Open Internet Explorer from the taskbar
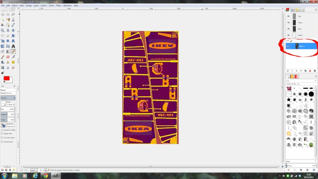Image resolution: width=318 pixels, height=179 pixels. point(35,175)
